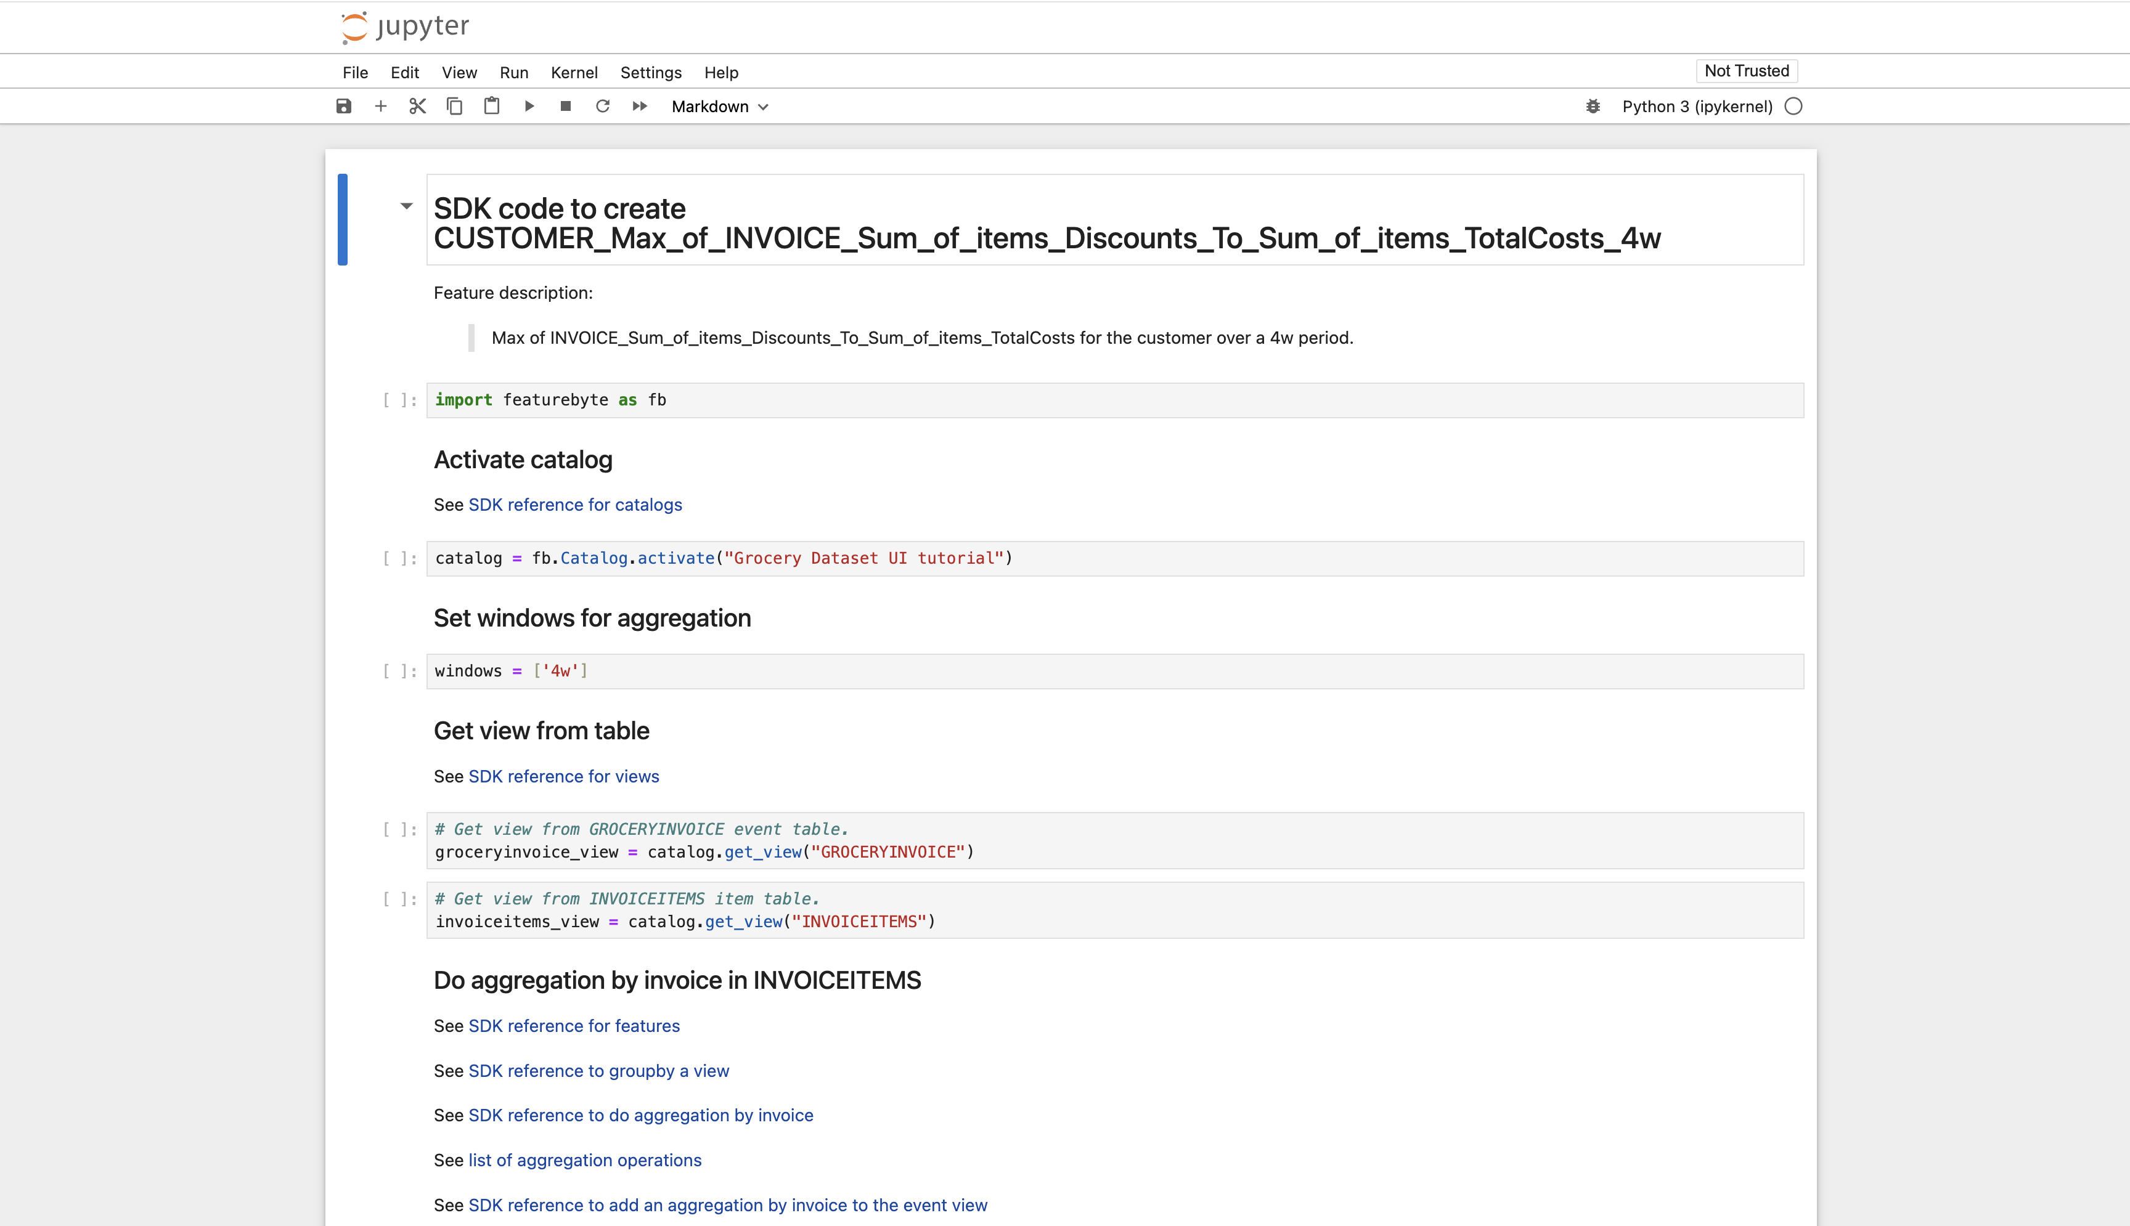Select the SDK code to create heading cell
This screenshot has width=2130, height=1226.
[1115, 220]
